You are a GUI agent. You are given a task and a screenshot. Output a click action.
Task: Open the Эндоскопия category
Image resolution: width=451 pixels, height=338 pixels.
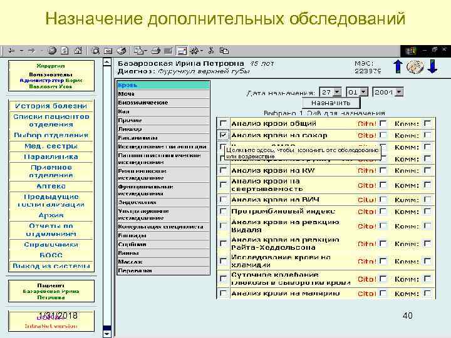163,202
